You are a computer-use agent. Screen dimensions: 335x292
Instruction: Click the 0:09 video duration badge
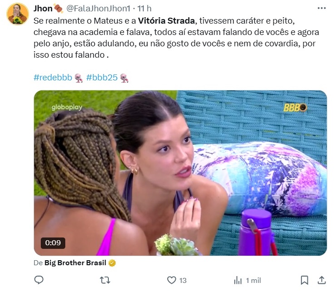click(53, 243)
